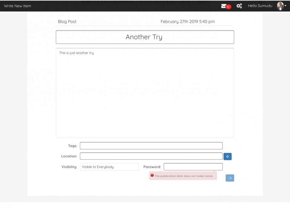Click the user avatar picture
This screenshot has height=210, width=290.
point(280,6)
